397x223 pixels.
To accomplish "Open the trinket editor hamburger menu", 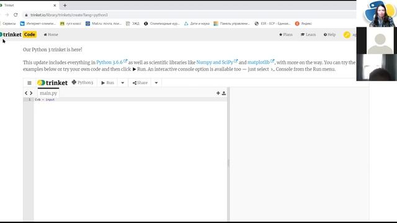I will (x=29, y=82).
